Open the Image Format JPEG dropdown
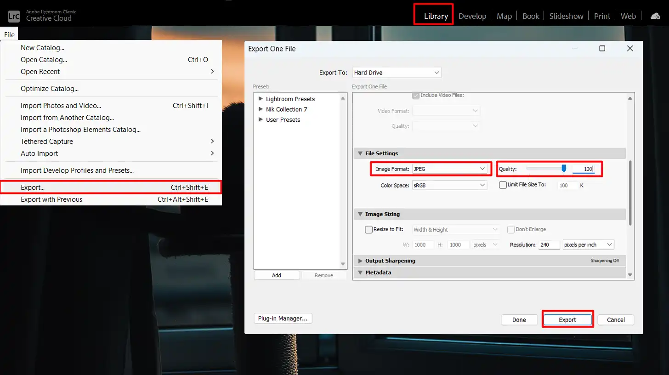 pos(449,169)
